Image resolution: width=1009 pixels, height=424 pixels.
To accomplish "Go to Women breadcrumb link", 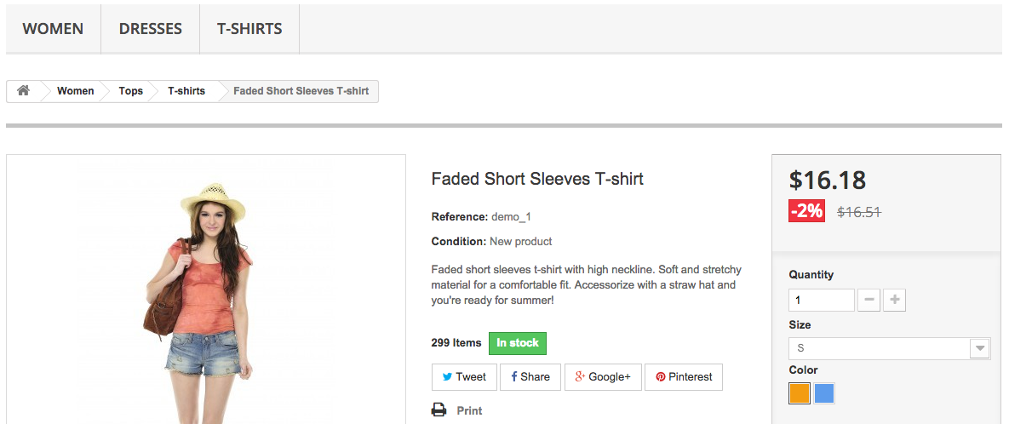I will tap(76, 91).
